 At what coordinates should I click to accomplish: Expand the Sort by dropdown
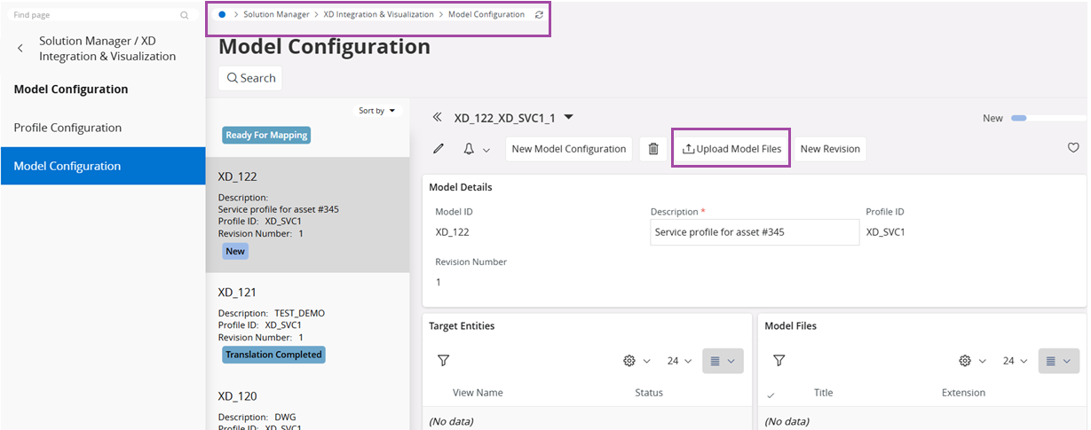click(x=377, y=111)
